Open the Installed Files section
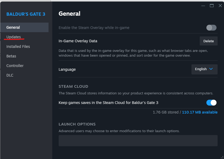Image resolution: width=224 pixels, height=159 pixels. [18, 47]
